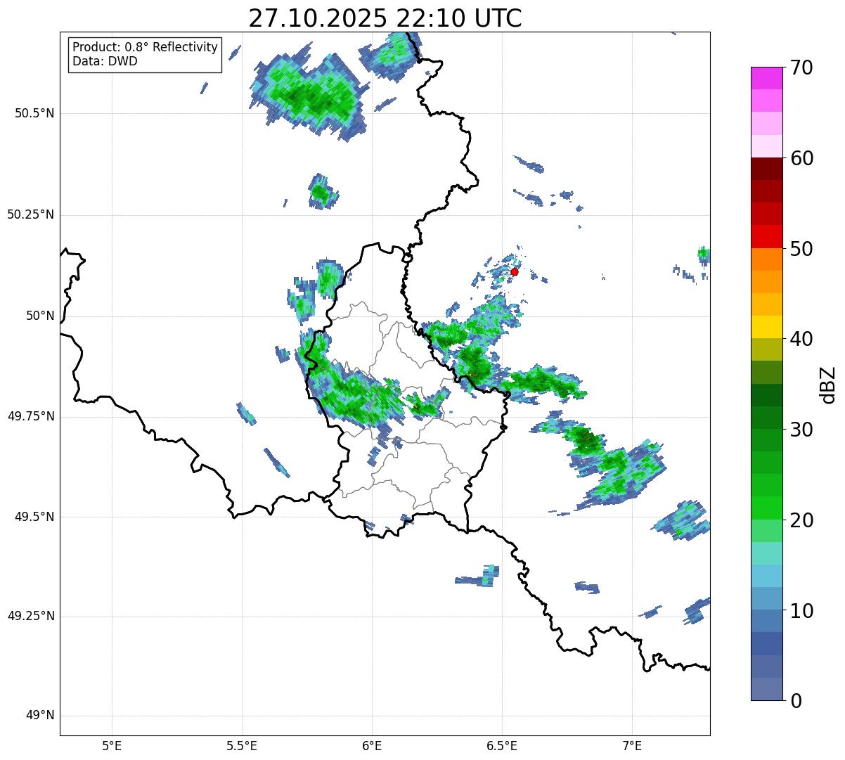
Task: Click the bright green colorbar segment above 20
Action: [766, 508]
